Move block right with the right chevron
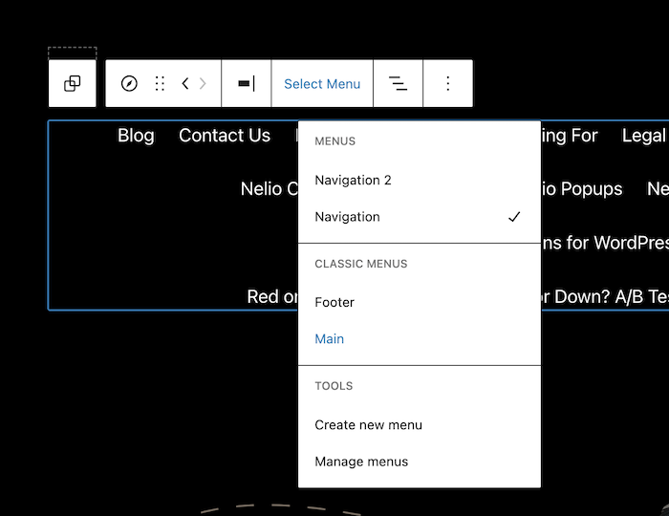 pyautogui.click(x=203, y=83)
